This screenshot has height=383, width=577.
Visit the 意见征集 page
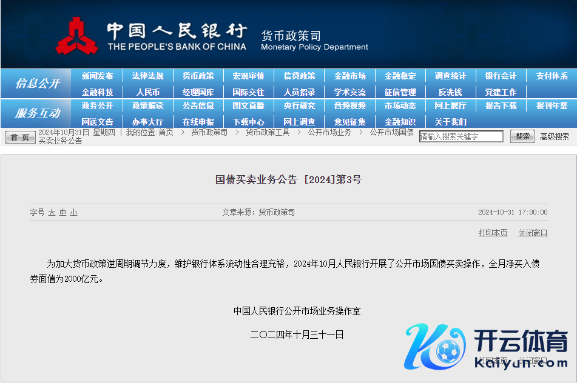point(349,122)
